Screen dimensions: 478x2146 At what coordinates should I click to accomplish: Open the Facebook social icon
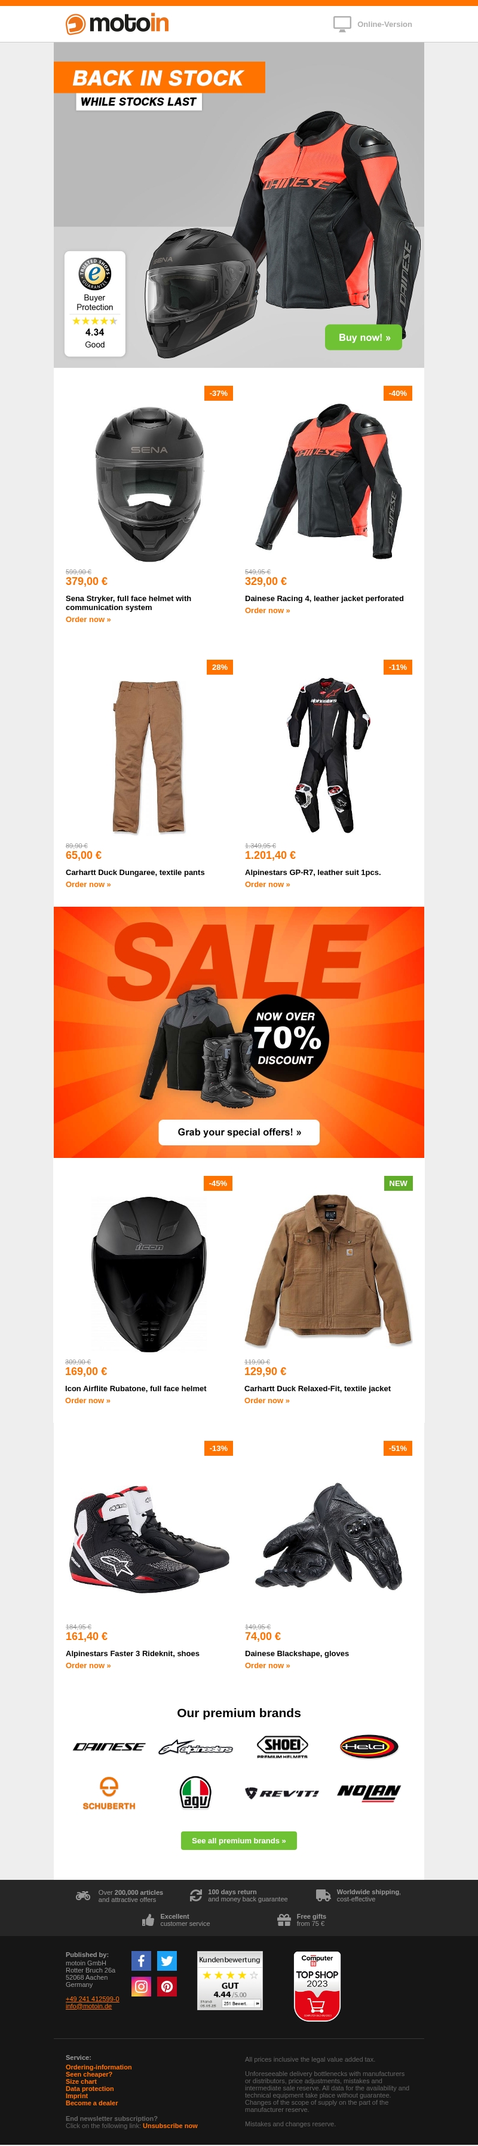point(141,1961)
